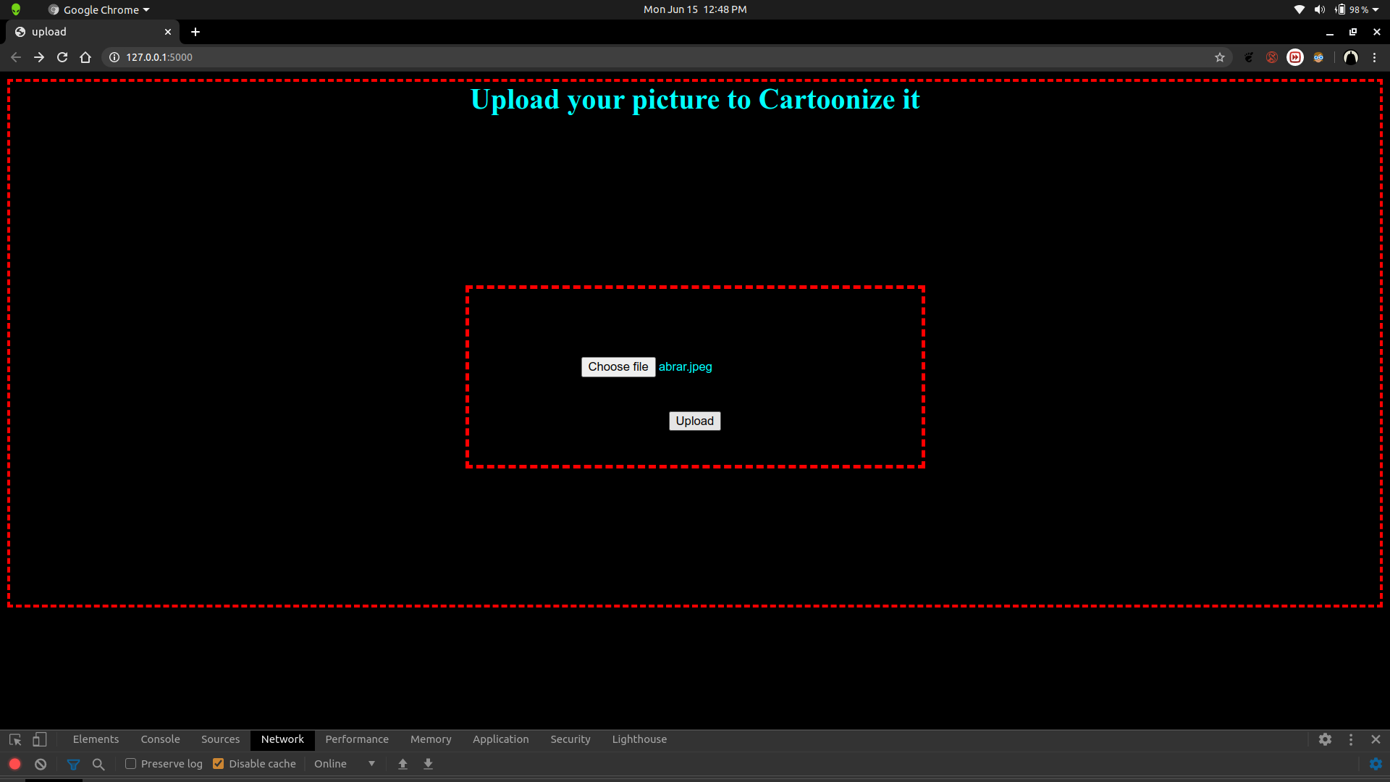The image size is (1390, 782).
Task: Open the Google Chrome app menu
Action: 100,9
